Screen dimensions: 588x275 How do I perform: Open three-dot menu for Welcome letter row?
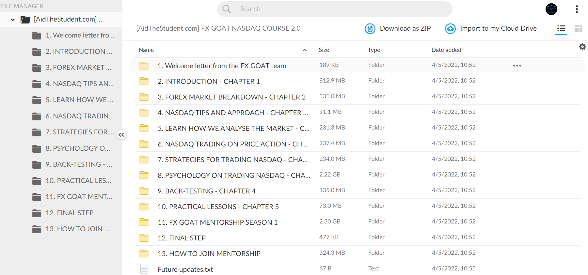517,66
